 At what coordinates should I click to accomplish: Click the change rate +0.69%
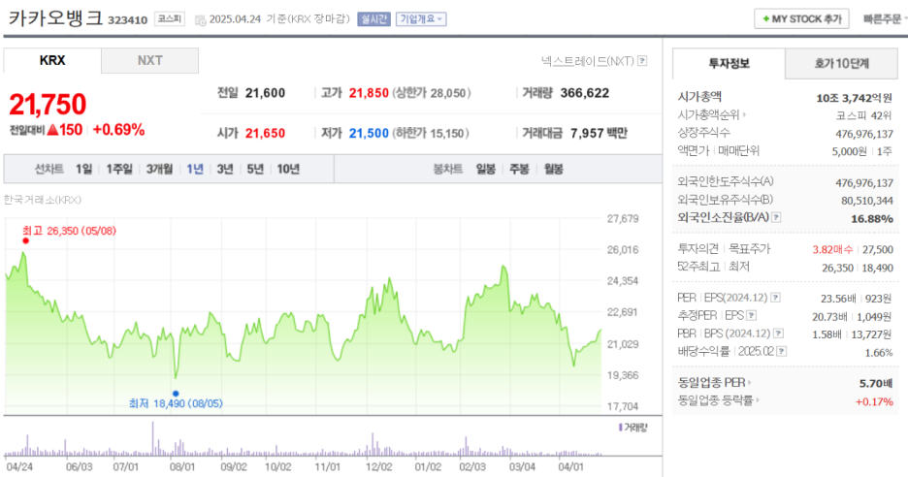pyautogui.click(x=118, y=130)
